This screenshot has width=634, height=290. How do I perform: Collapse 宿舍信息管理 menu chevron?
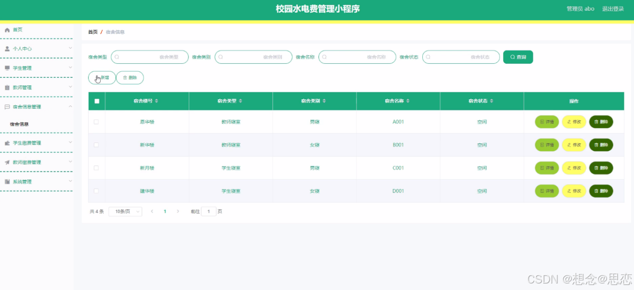coord(70,106)
